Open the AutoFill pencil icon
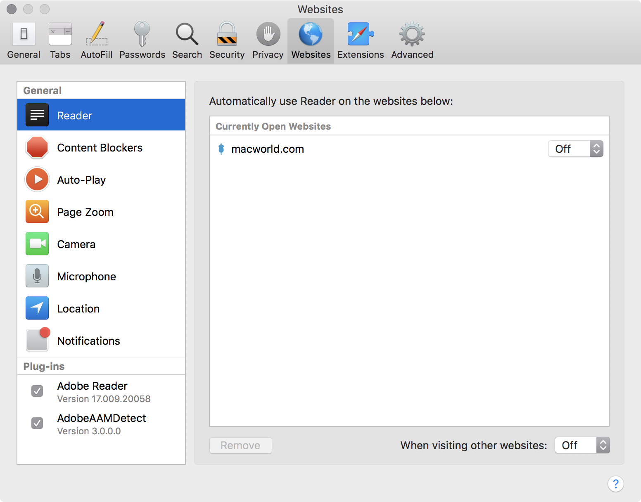 (97, 34)
